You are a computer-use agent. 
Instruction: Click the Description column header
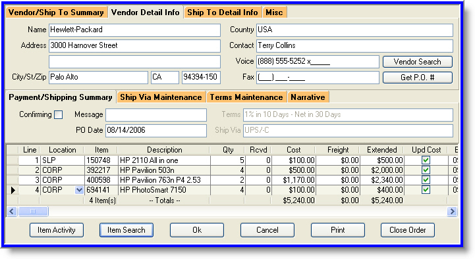tap(164, 150)
